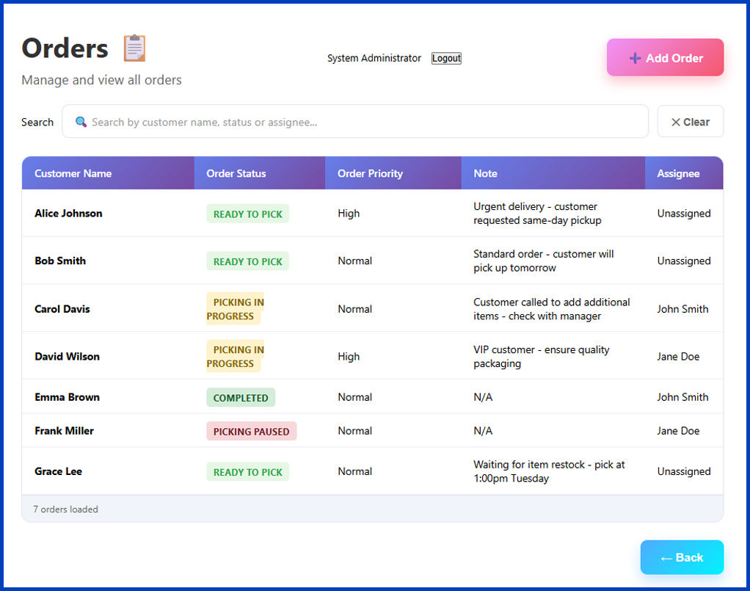This screenshot has height=591, width=750.
Task: Go back using the Back button
Action: 682,557
